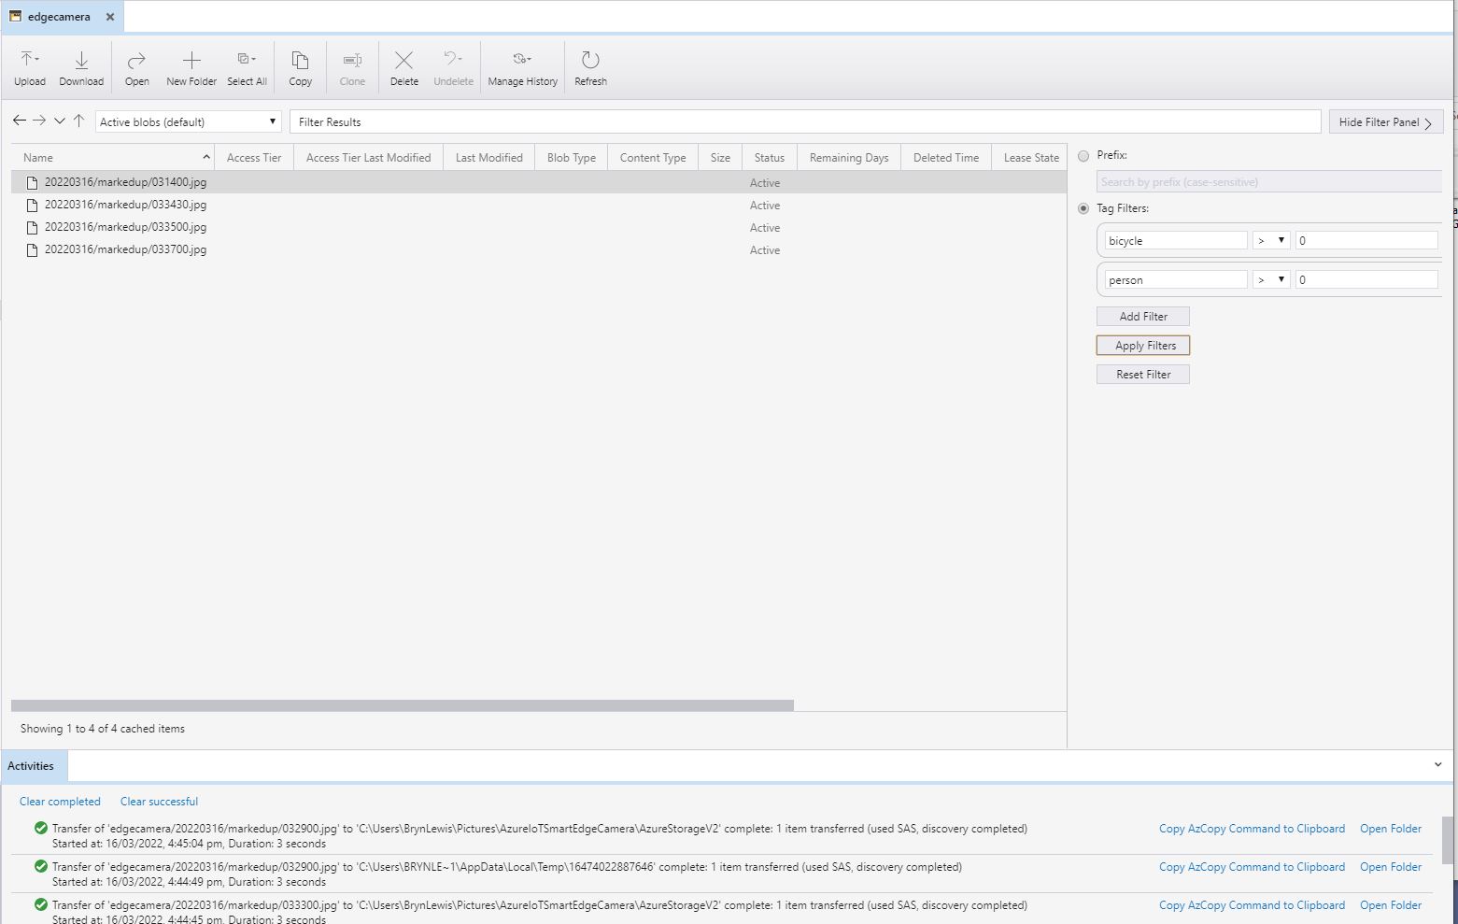Delete the selected blob via toolbar
The image size is (1458, 924).
click(x=403, y=68)
